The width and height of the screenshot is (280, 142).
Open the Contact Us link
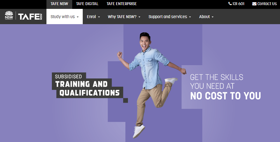pyautogui.click(x=264, y=4)
